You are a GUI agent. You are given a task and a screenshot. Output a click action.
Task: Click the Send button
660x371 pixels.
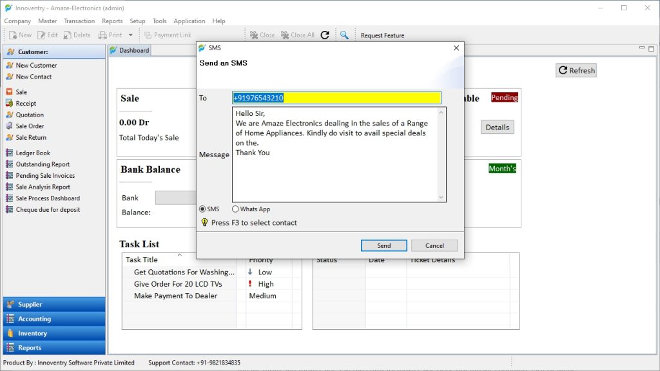coord(384,245)
